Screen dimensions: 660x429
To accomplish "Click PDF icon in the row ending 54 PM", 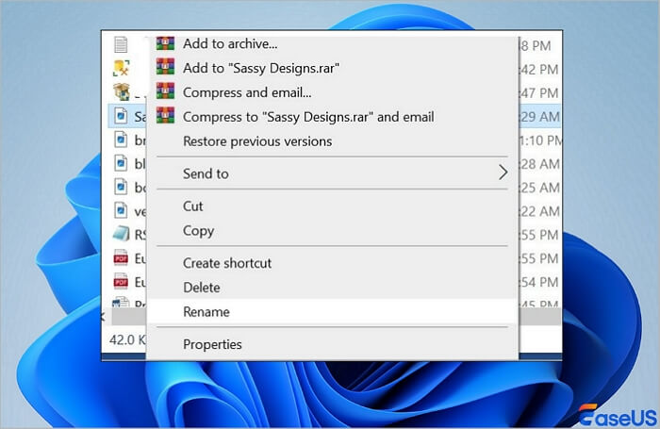I will click(121, 281).
